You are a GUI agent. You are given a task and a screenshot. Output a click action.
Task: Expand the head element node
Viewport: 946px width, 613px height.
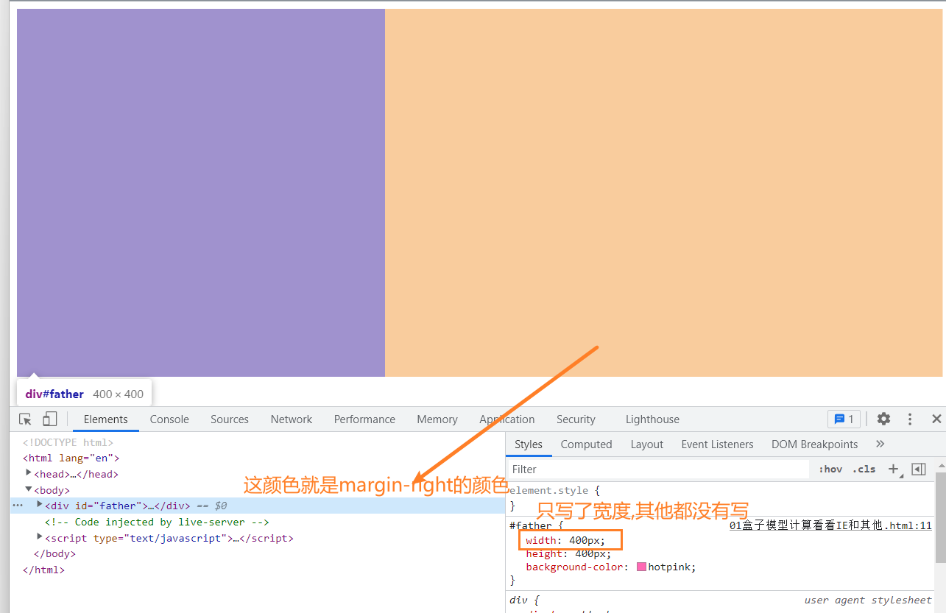point(29,474)
